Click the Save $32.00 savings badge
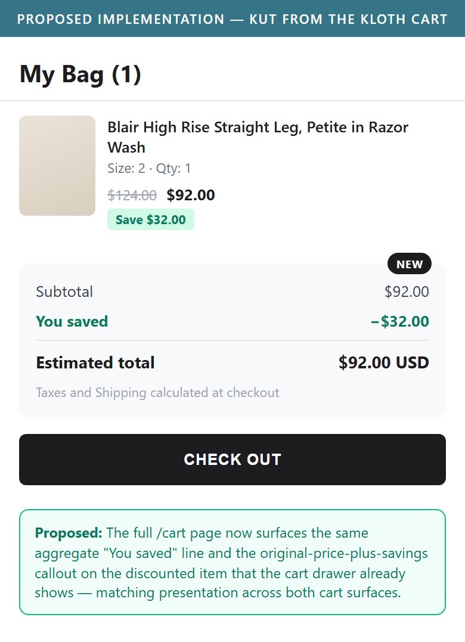The width and height of the screenshot is (465, 642). tap(151, 220)
